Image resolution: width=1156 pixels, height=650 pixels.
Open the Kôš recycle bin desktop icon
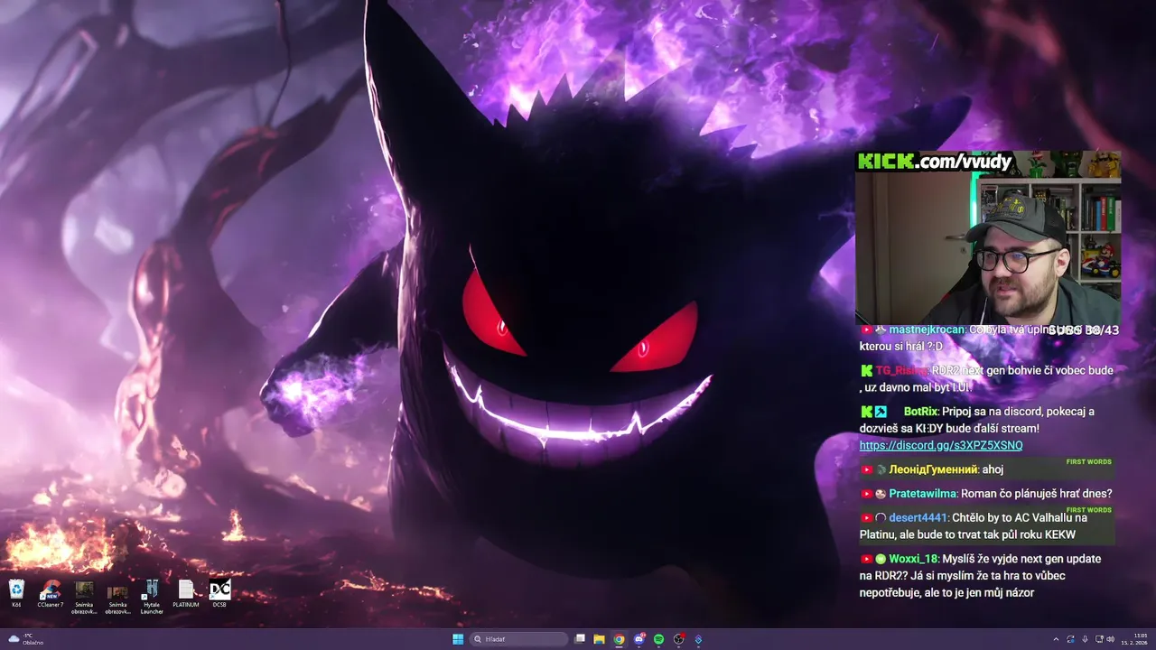(x=16, y=592)
